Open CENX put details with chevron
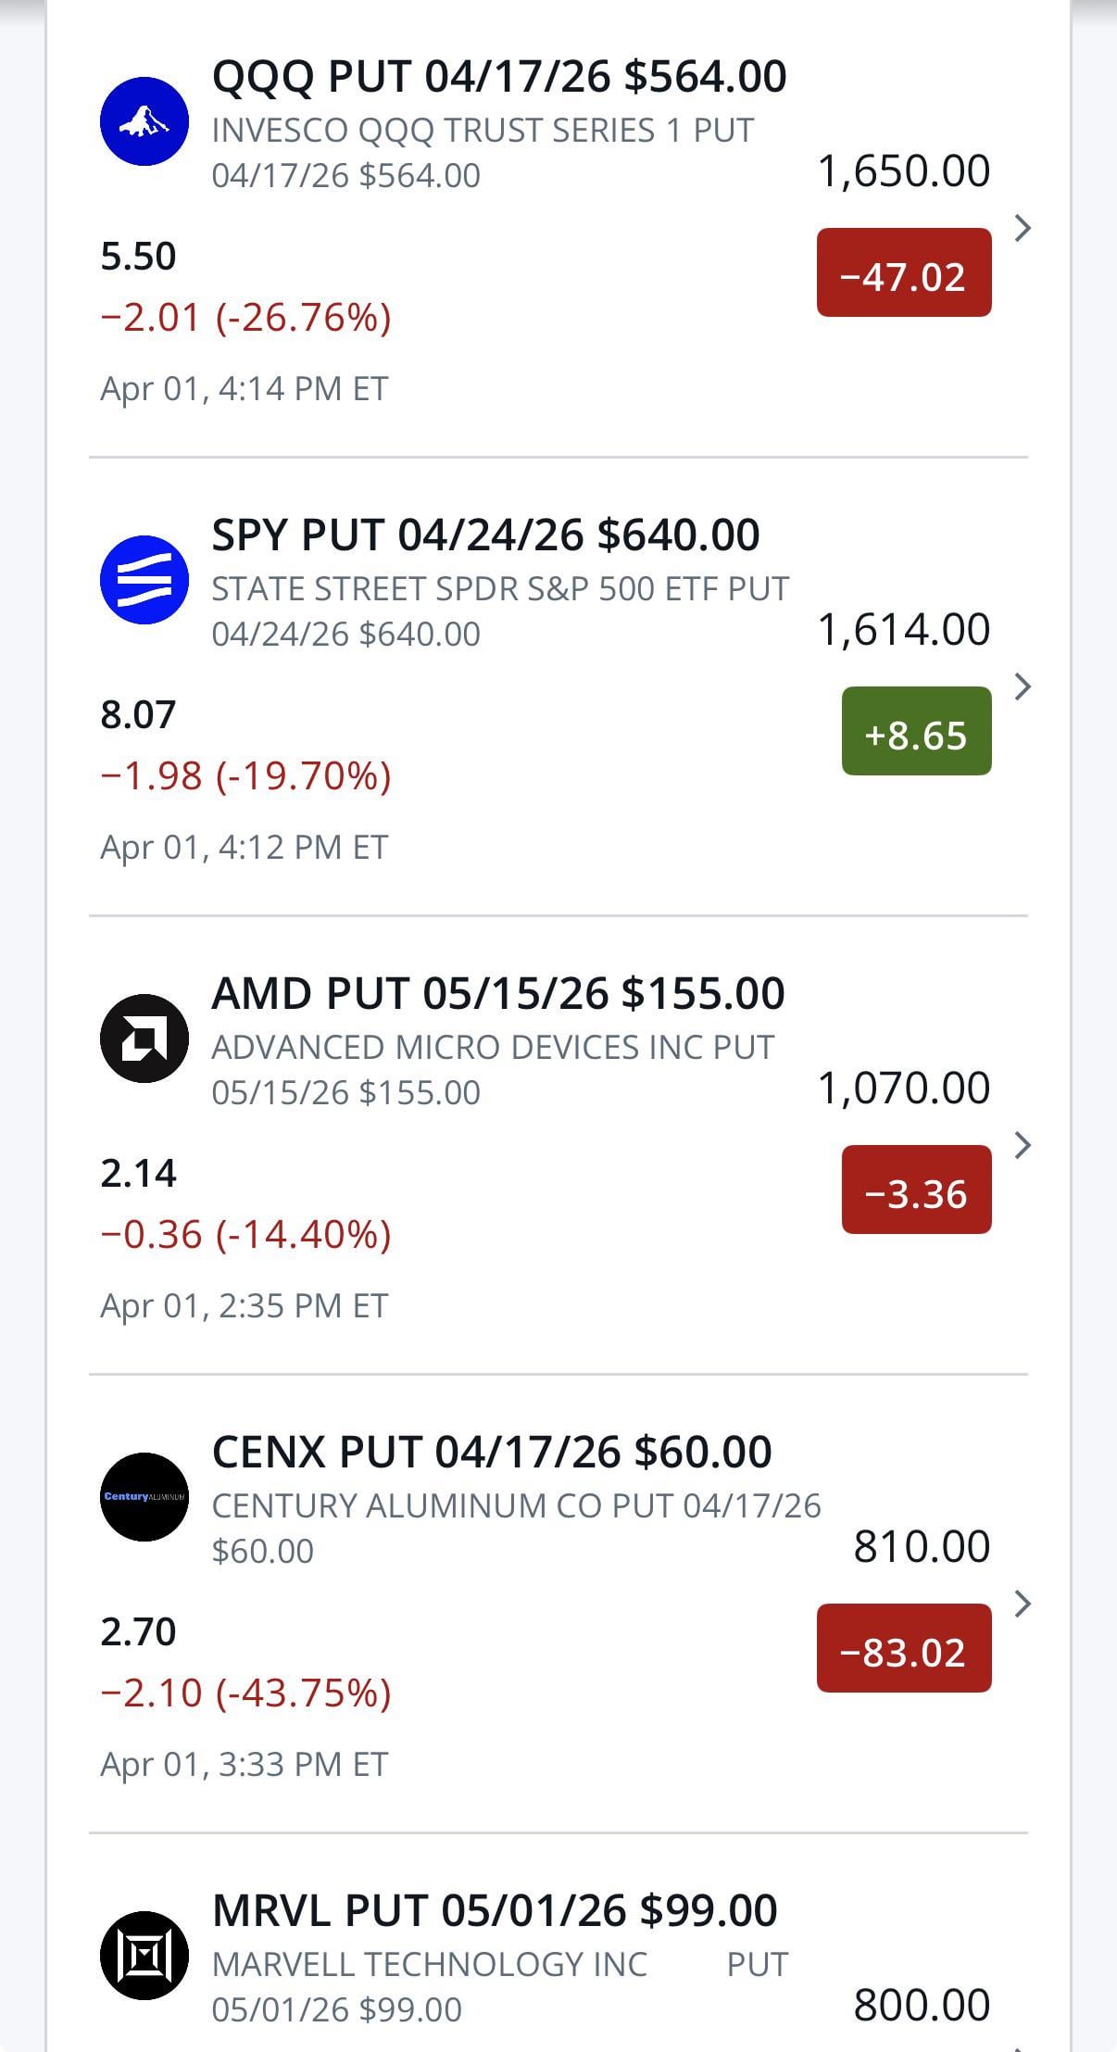 [1023, 1604]
